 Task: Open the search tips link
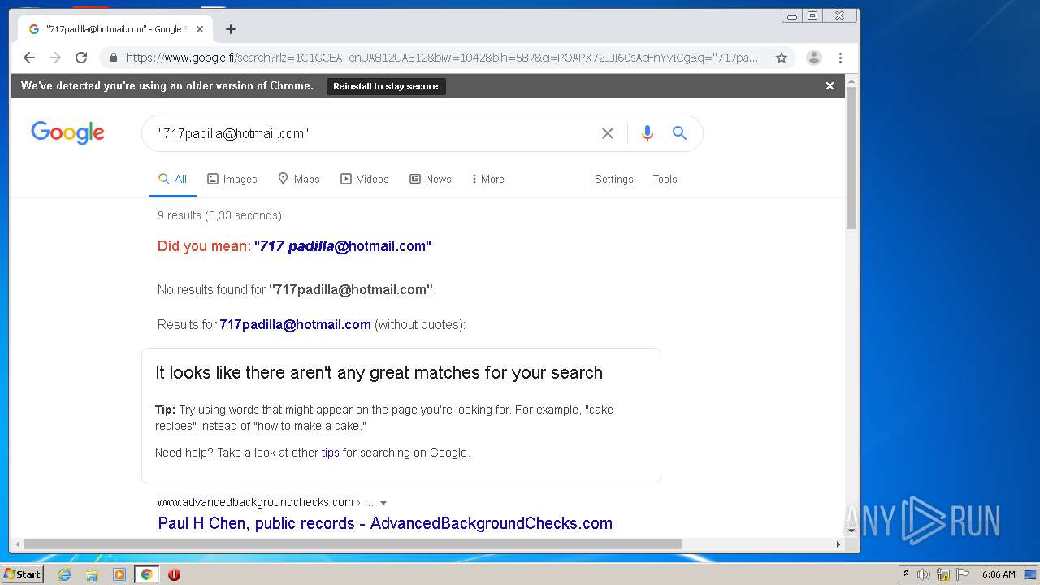click(330, 453)
